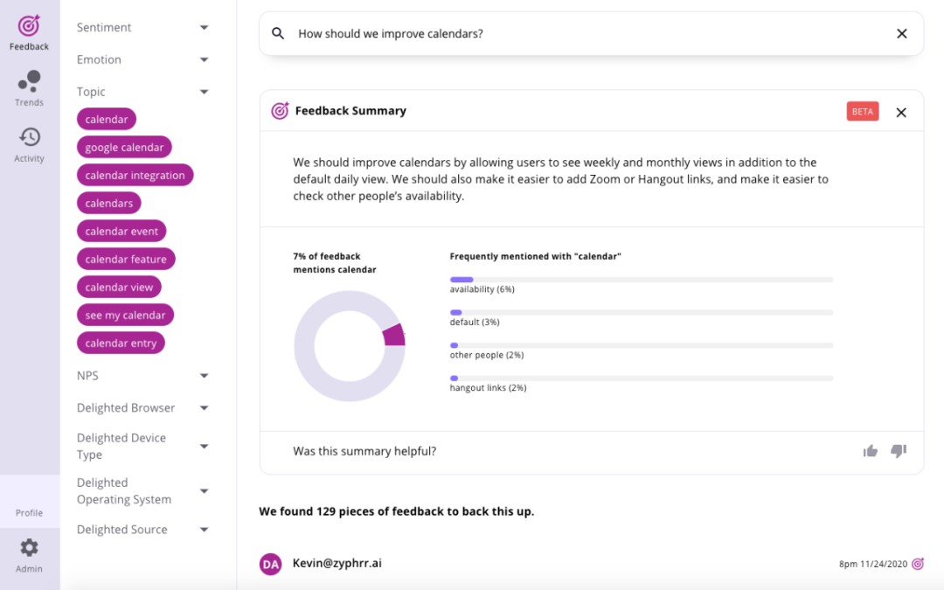Screen dimensions: 944x590
Task: Click the availability (6%) progress bar
Action: 641,280
